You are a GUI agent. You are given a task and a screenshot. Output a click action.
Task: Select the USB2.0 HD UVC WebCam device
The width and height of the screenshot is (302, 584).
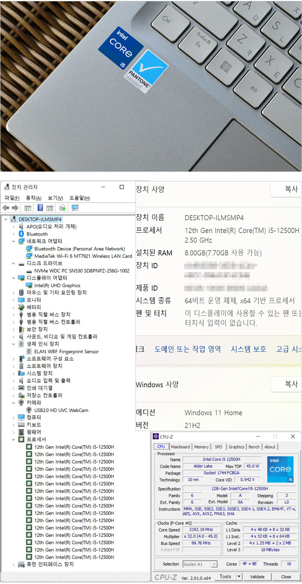point(63,410)
